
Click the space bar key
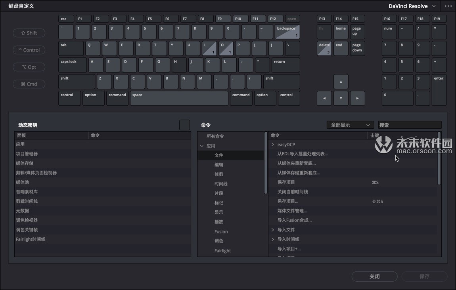pyautogui.click(x=179, y=98)
